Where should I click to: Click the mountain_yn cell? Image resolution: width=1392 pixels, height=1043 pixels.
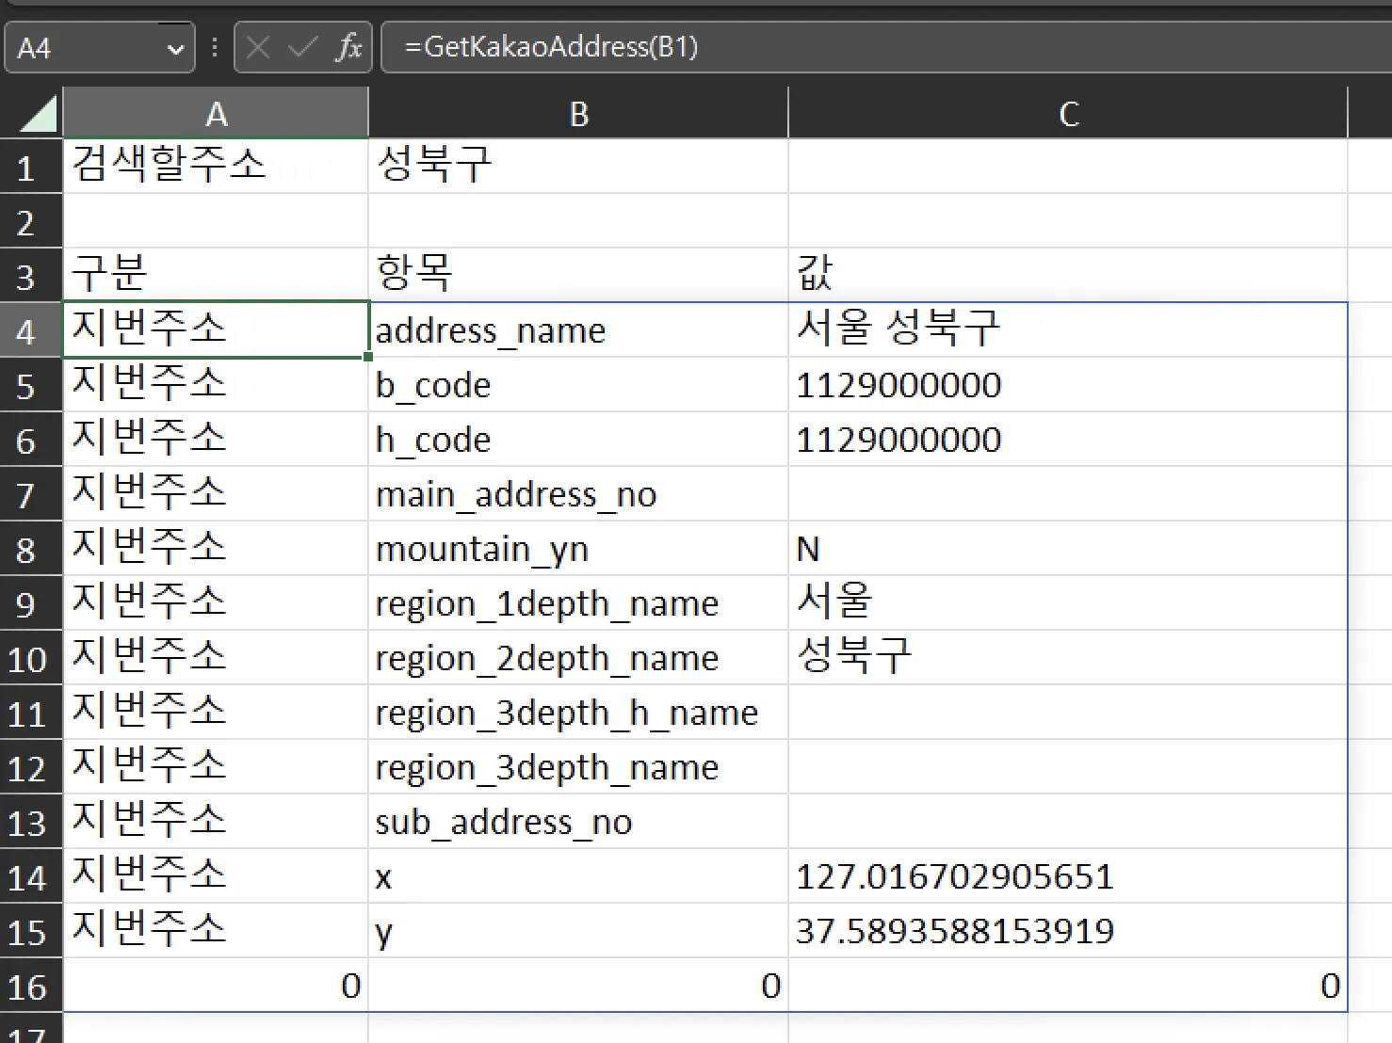(x=578, y=549)
